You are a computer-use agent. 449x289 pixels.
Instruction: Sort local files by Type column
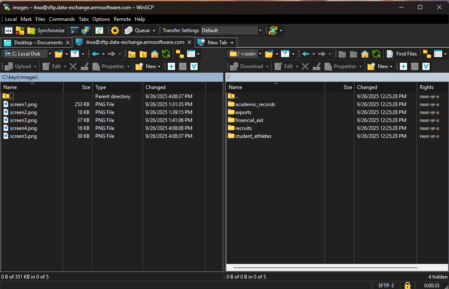(117, 87)
